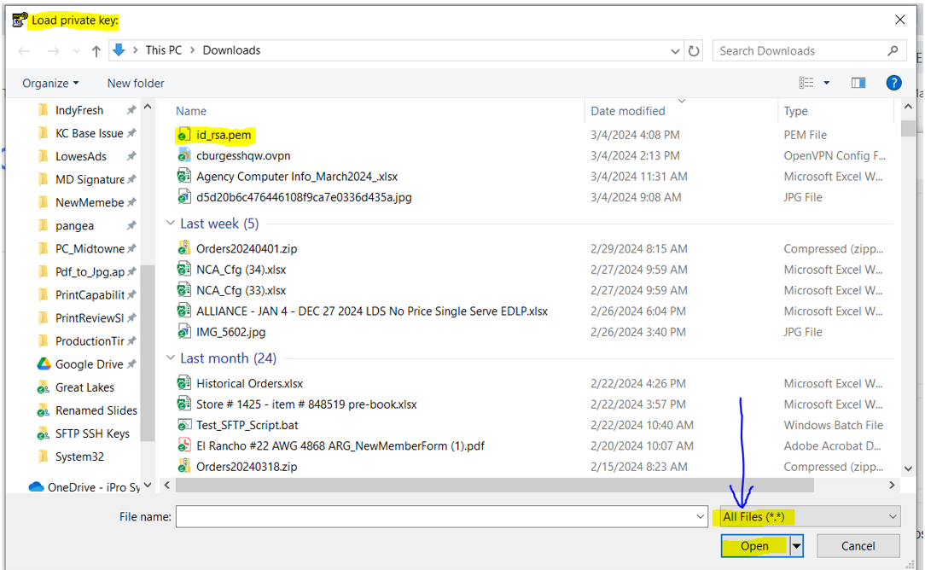
Task: Expand the Organize menu
Action: 50,83
